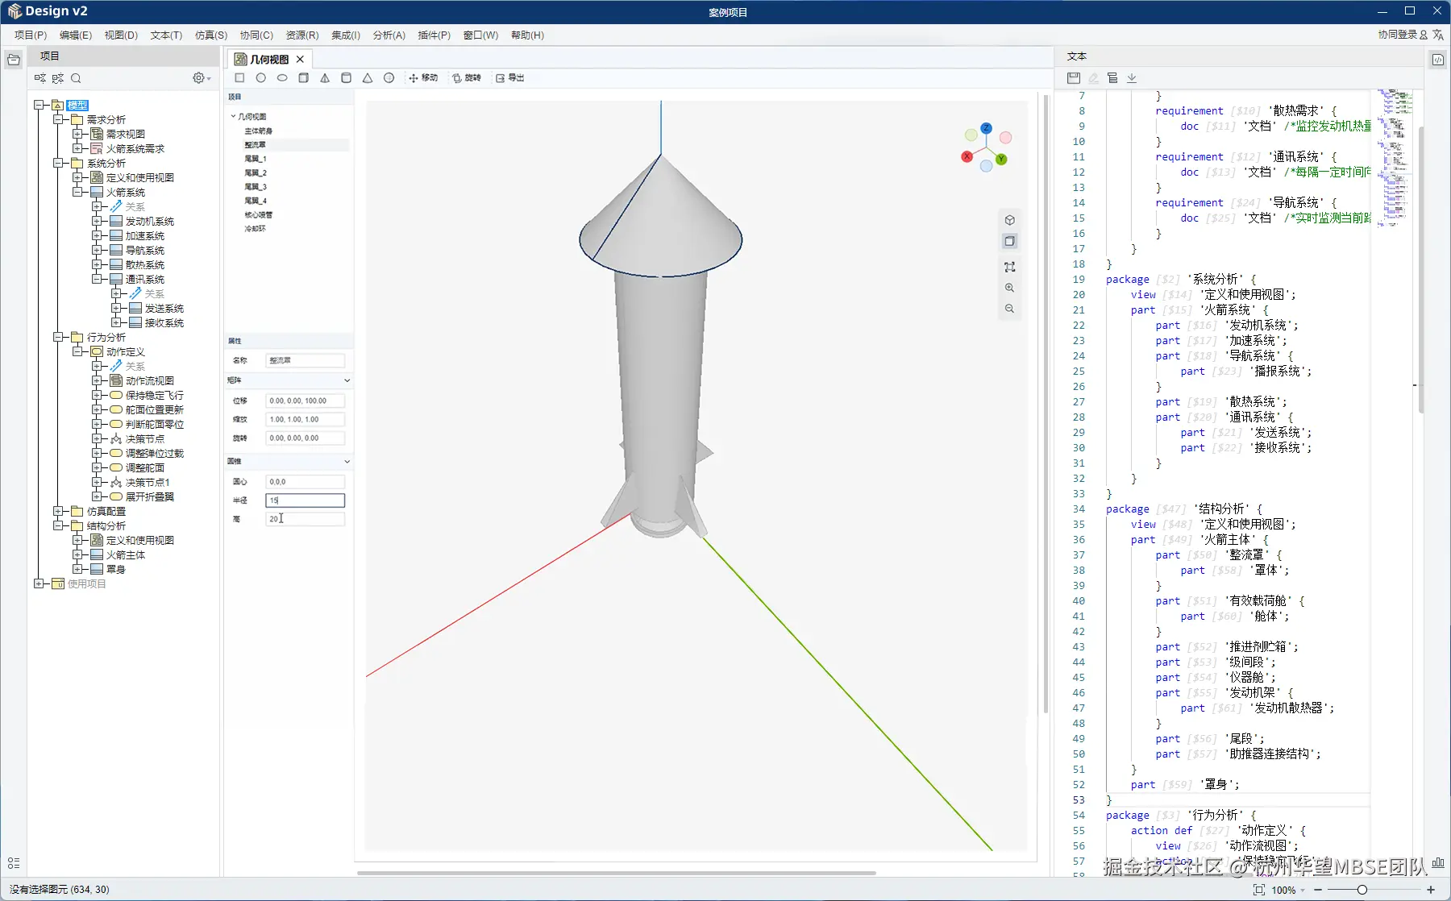
Task: Click zoom plus button in status bar
Action: (x=1431, y=890)
